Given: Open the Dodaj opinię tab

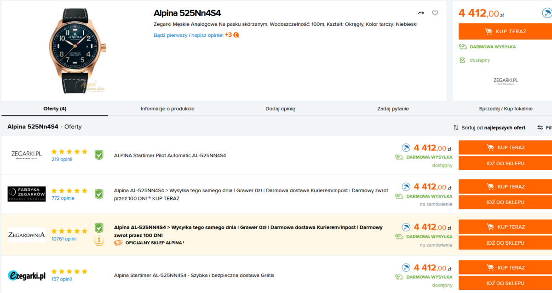Looking at the screenshot, I should [280, 109].
